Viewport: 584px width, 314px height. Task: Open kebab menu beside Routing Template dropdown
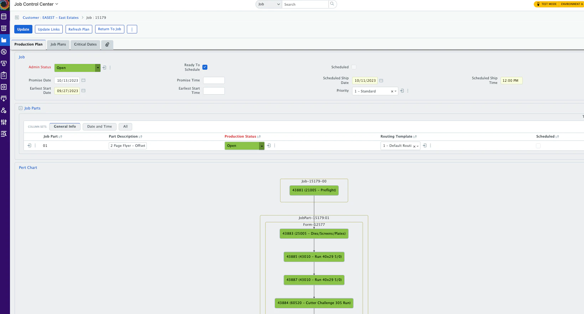pos(430,145)
